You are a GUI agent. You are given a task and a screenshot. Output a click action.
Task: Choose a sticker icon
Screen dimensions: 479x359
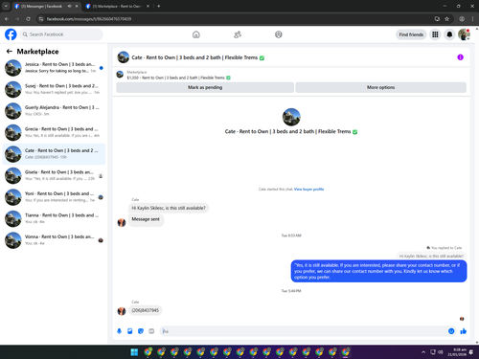pos(141,331)
